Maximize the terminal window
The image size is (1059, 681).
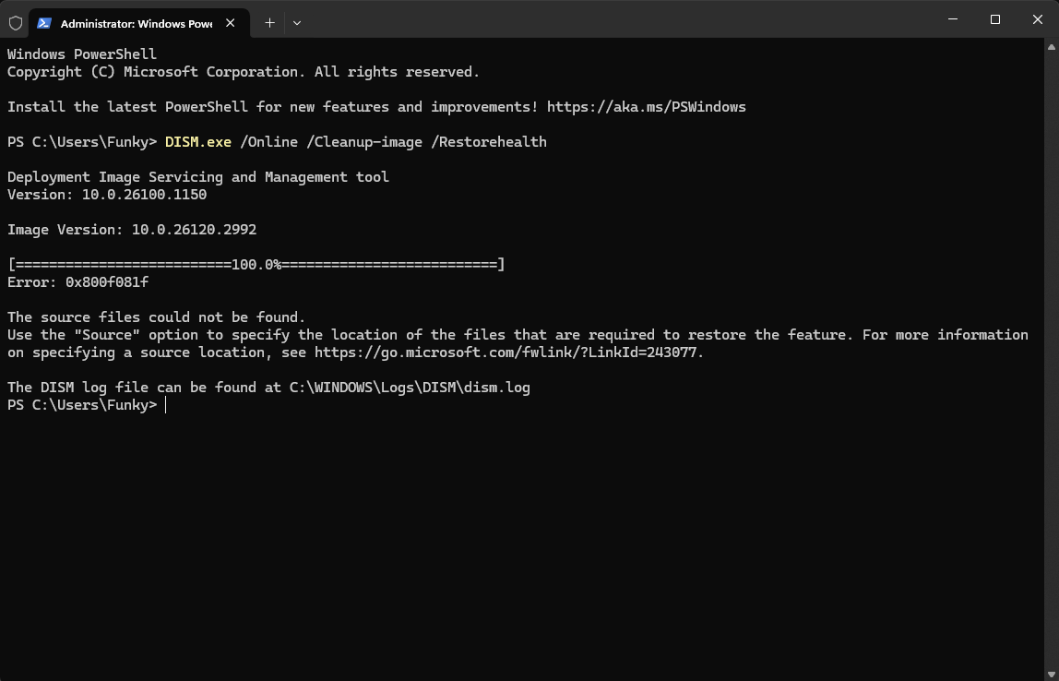click(994, 19)
